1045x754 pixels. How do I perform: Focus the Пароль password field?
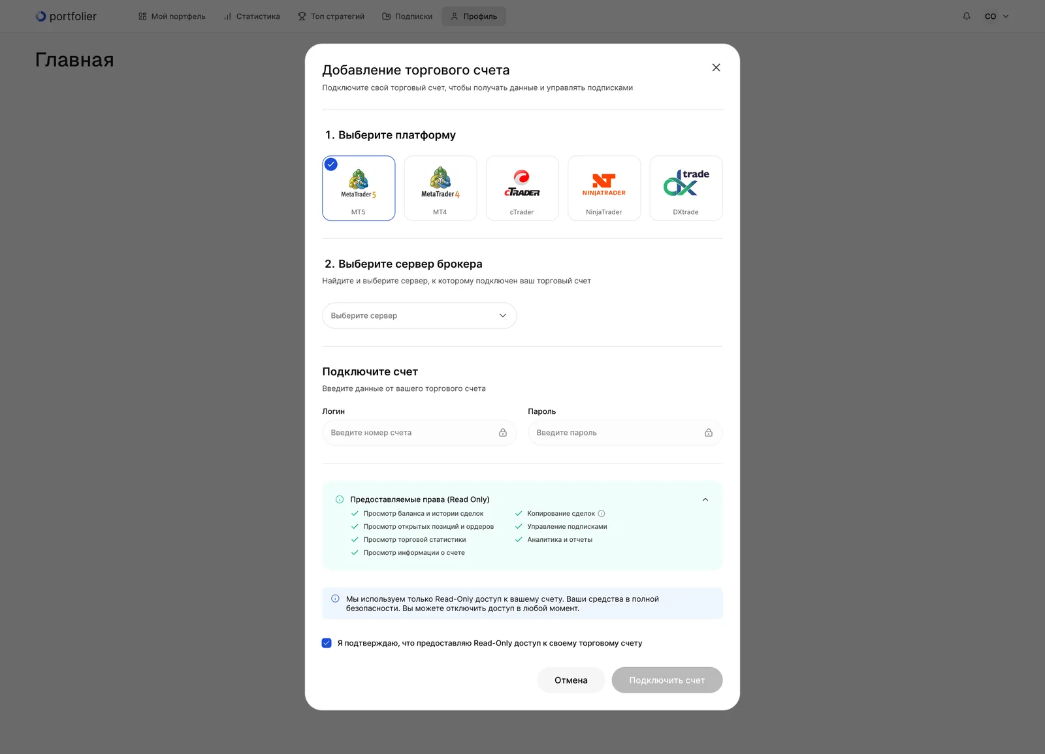pos(625,433)
